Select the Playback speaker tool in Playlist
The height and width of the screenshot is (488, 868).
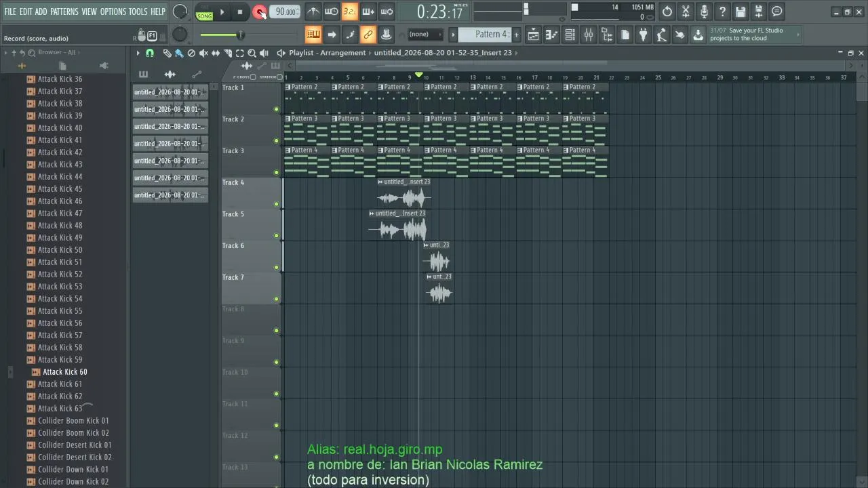tap(263, 53)
